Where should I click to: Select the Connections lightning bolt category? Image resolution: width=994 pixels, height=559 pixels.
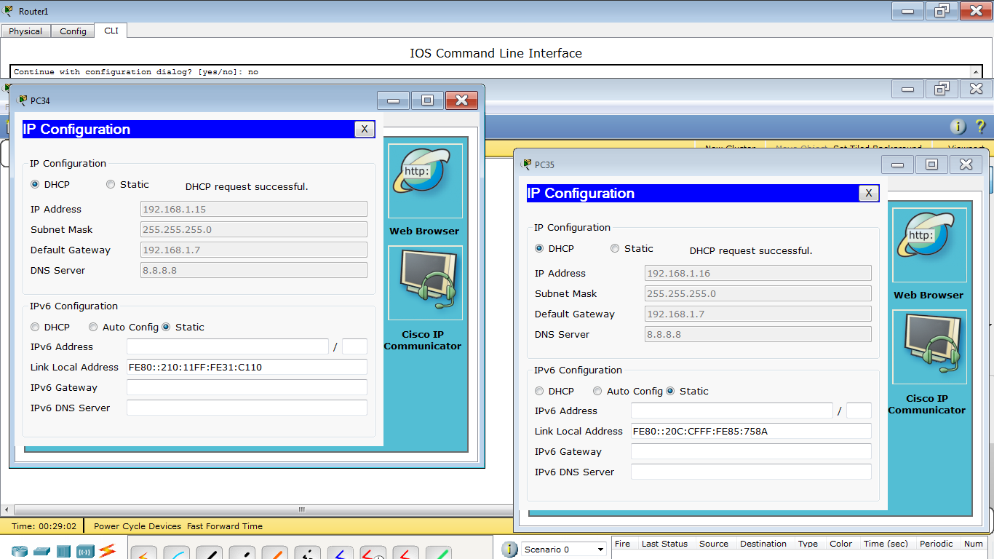[106, 551]
